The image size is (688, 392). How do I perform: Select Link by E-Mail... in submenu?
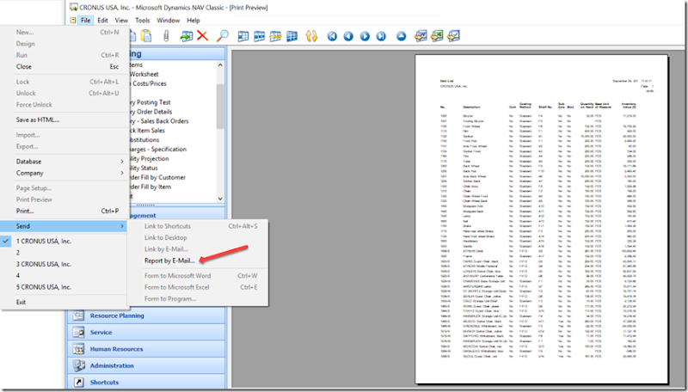click(x=198, y=249)
